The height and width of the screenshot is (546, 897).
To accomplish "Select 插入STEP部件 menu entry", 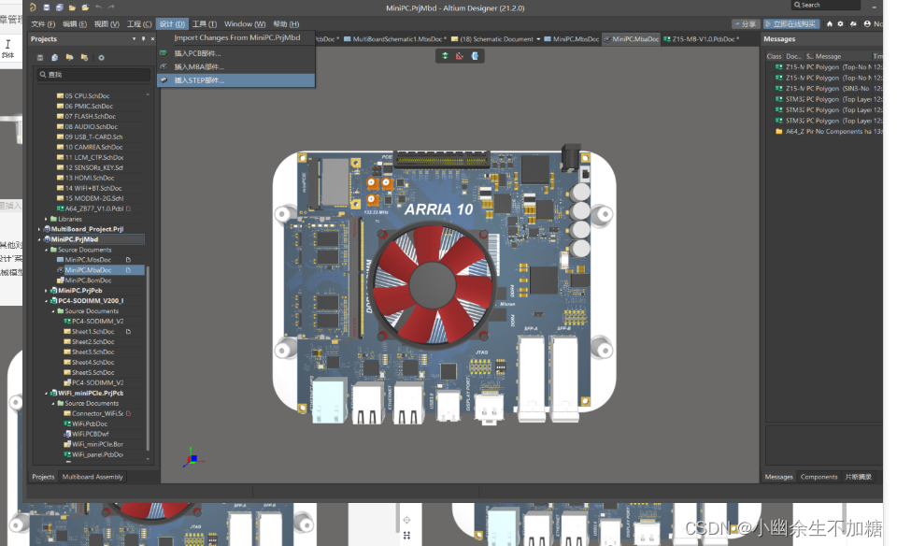I will 199,80.
